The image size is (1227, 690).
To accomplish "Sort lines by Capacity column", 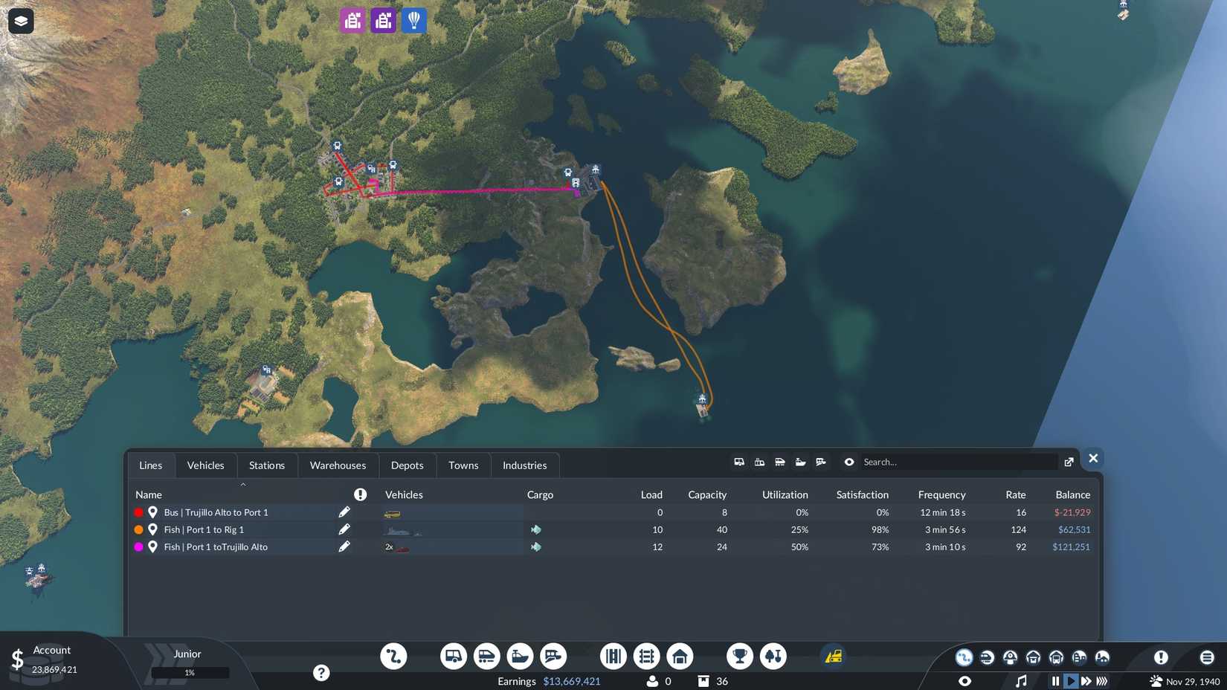I will [x=707, y=494].
